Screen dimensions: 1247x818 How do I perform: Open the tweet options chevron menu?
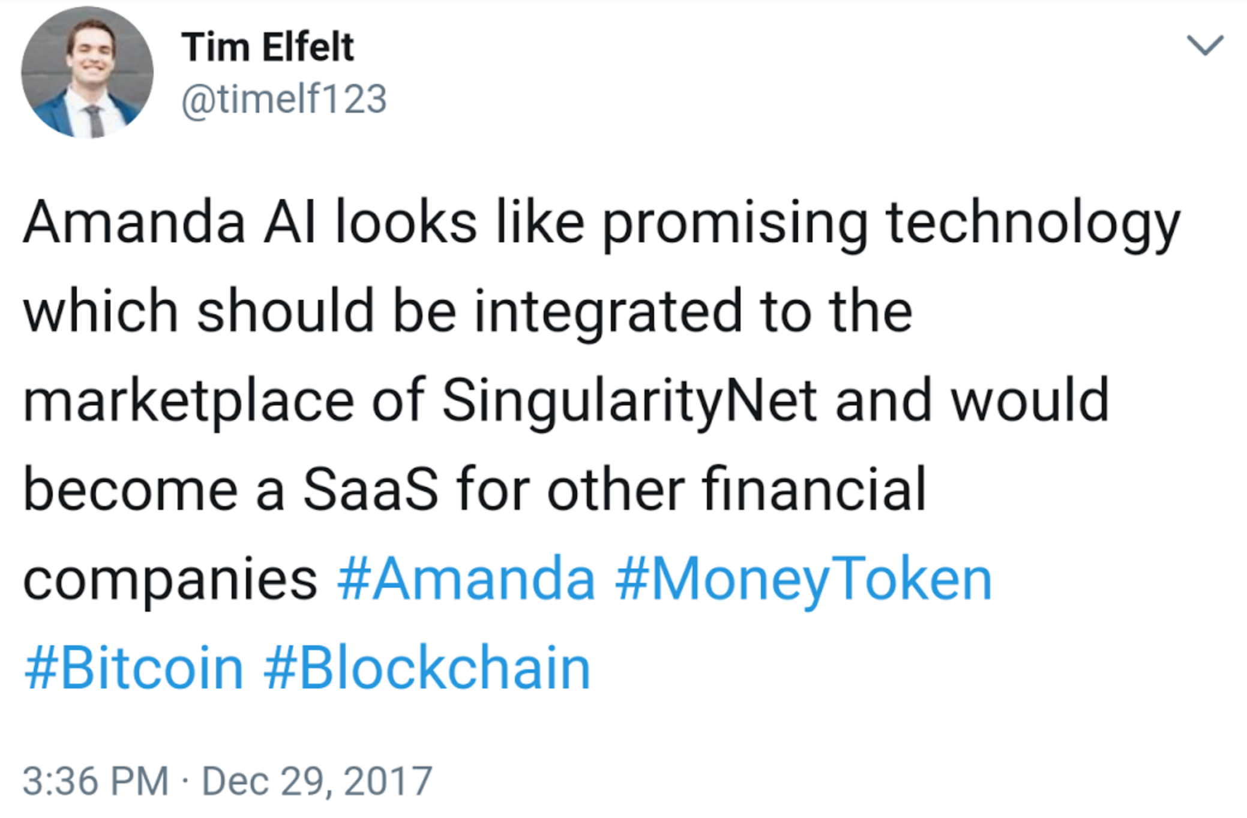tap(1204, 46)
